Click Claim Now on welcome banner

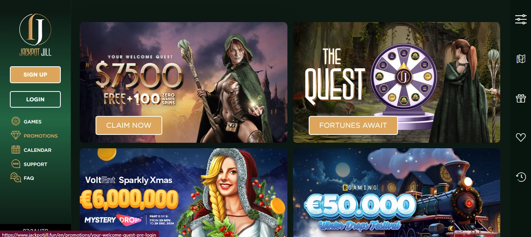129,125
